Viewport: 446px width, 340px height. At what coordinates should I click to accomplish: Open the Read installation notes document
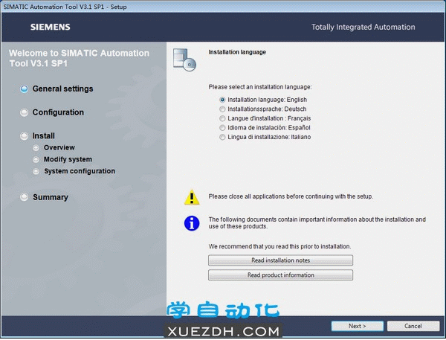click(x=280, y=260)
